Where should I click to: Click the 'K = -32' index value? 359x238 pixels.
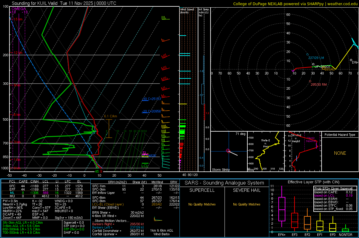click(37, 201)
